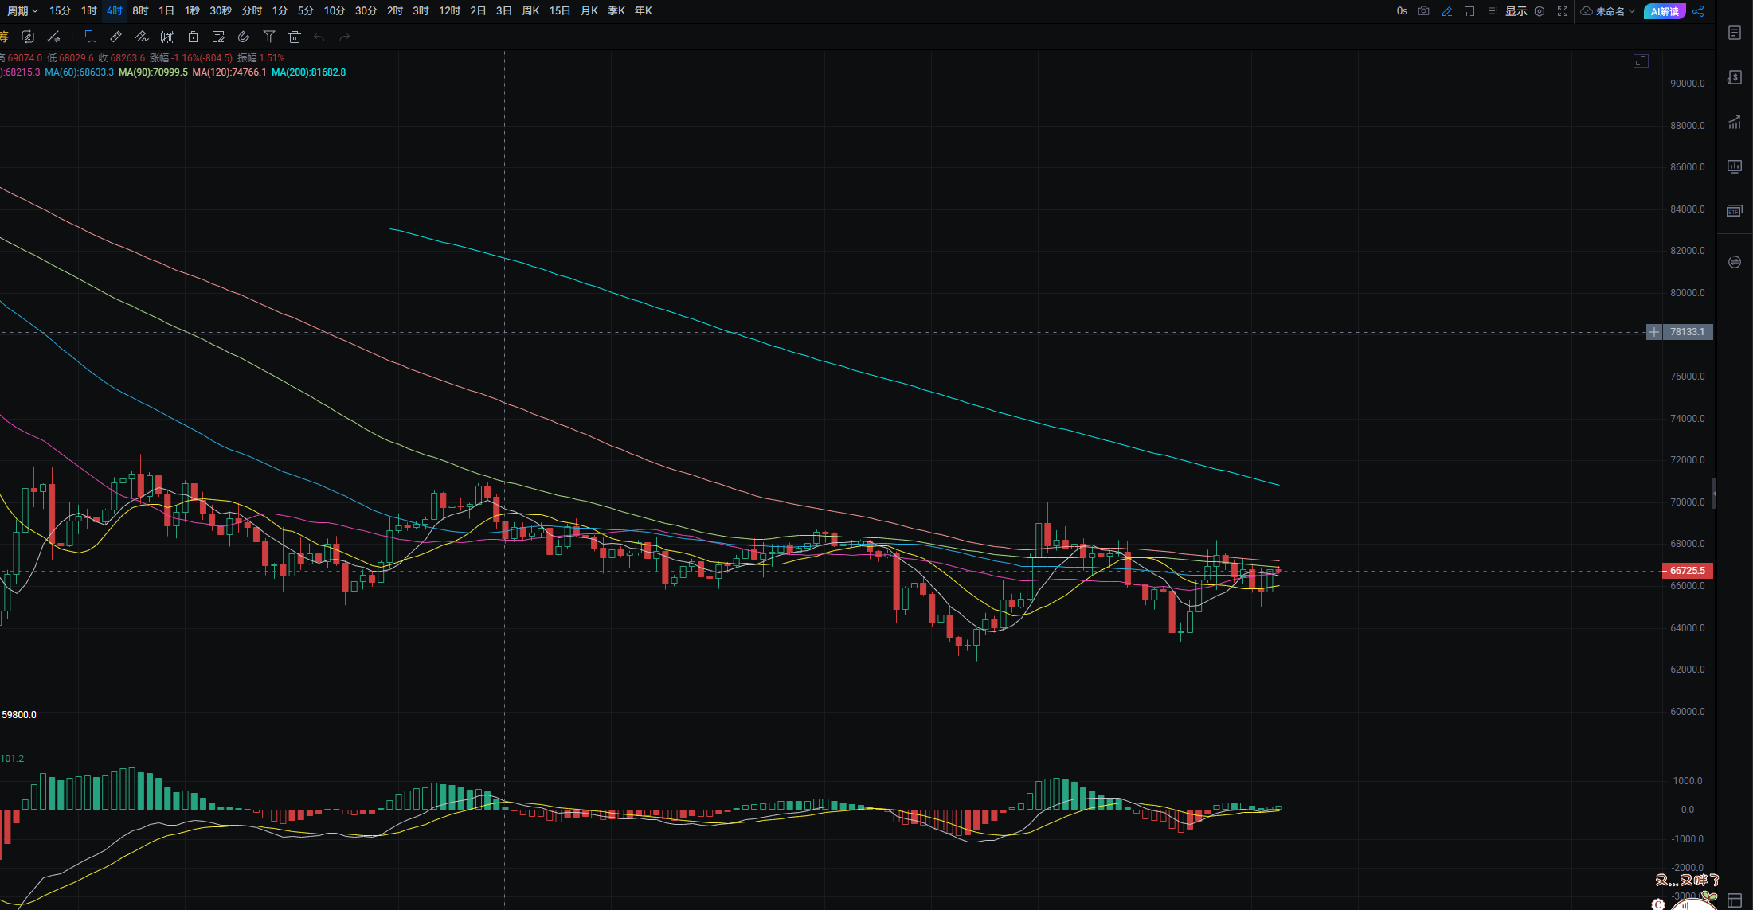Click the share icon beside AI解读

click(x=1698, y=11)
